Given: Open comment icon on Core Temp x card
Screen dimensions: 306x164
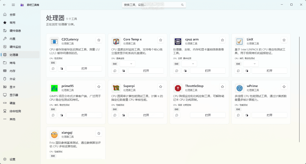Looking at the screenshot, I should coord(115,71).
